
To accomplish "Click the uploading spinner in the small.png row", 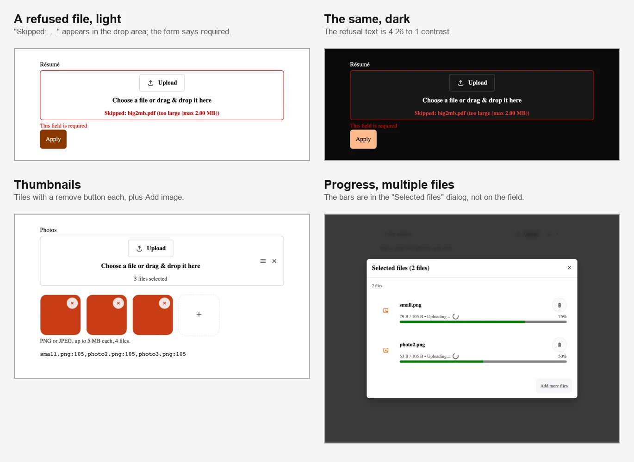I will pos(456,317).
